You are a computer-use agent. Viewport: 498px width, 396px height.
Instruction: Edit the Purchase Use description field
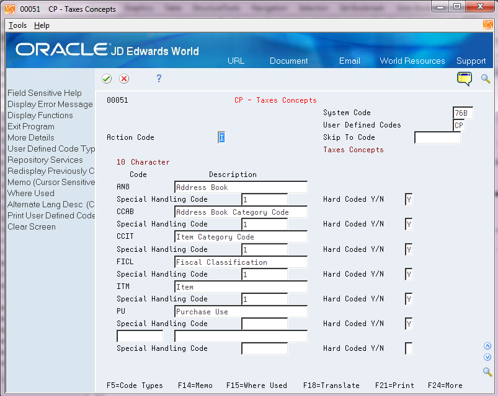click(241, 311)
